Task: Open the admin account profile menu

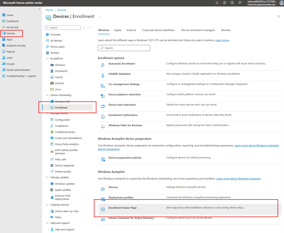Action: tap(265, 3)
